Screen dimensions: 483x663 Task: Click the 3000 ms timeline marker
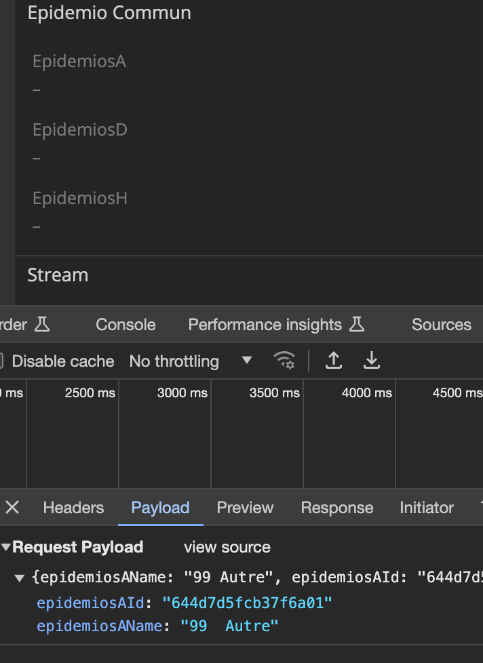pos(182,393)
